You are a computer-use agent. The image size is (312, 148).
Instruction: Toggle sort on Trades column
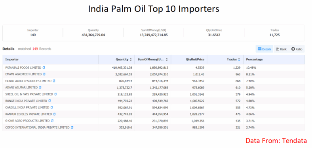click(x=239, y=59)
